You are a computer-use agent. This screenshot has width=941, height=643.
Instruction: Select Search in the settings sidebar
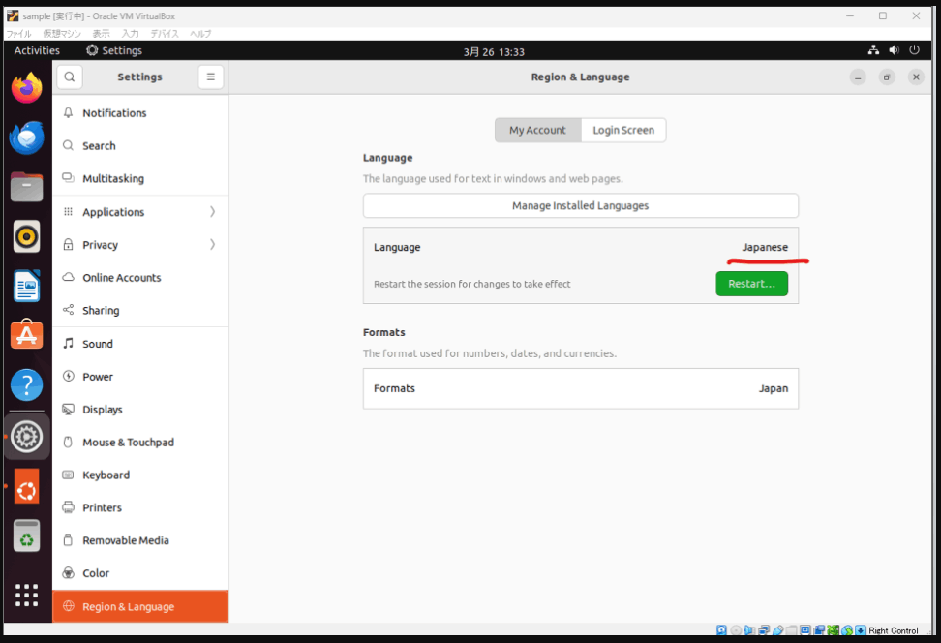tap(140, 146)
